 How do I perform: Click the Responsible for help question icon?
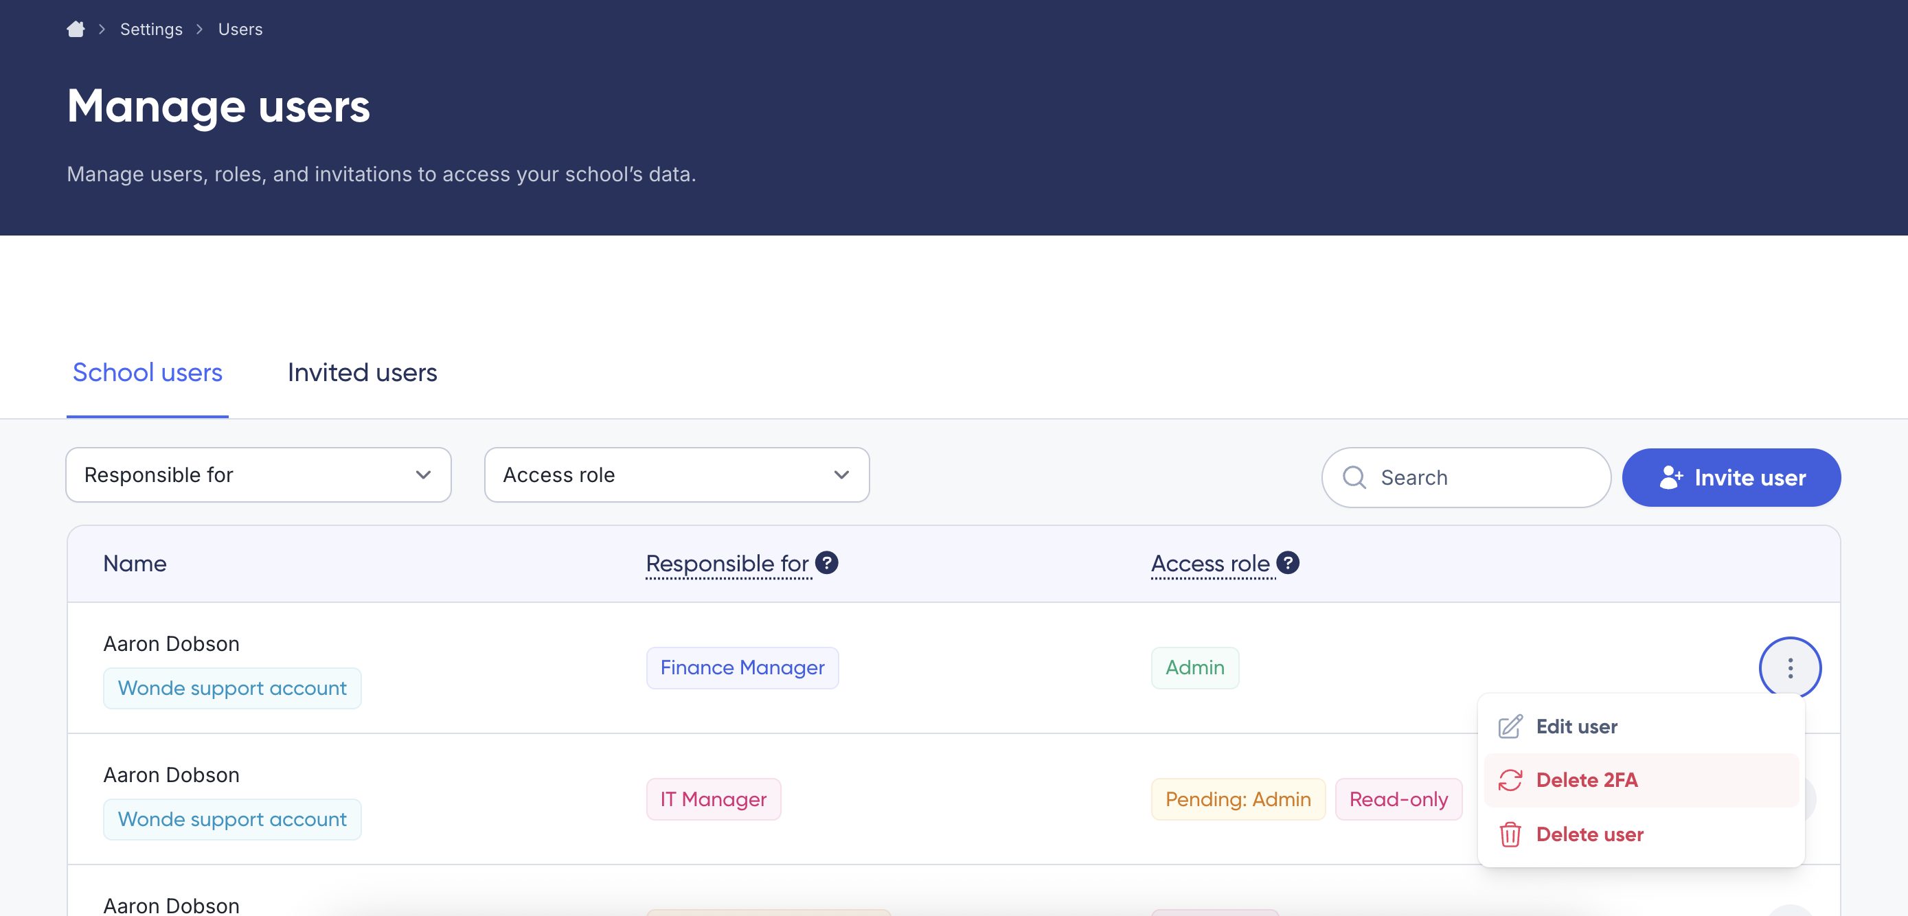(x=827, y=563)
